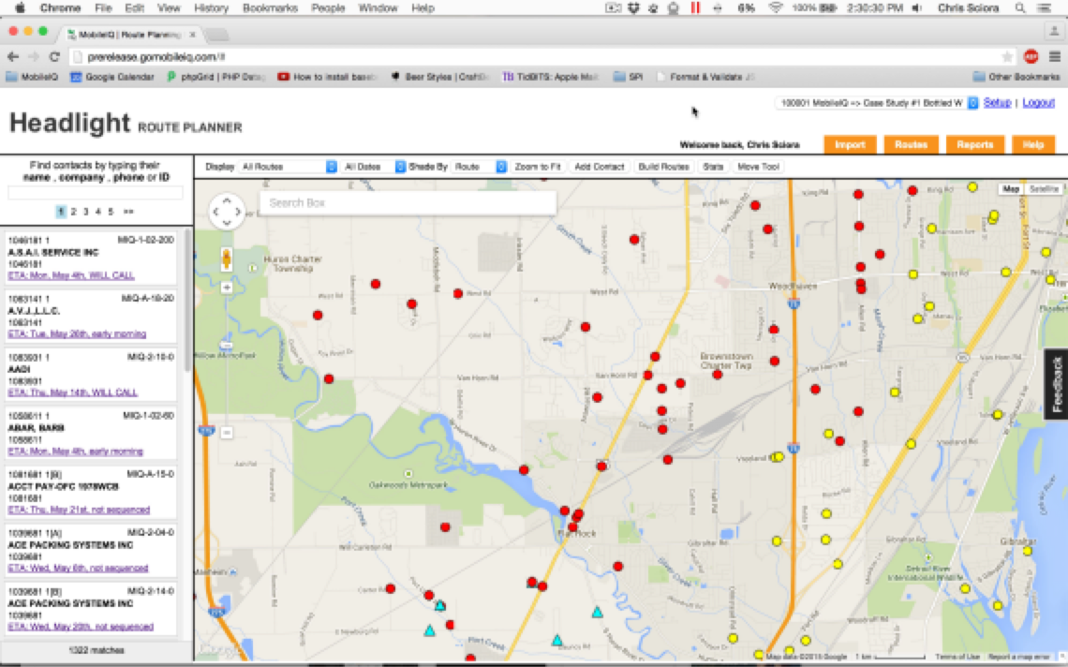
Task: Click the map zoom in plus button
Action: coord(227,288)
